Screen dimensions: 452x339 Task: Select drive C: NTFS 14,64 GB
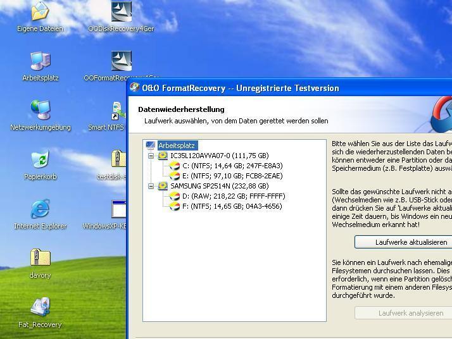[232, 166]
